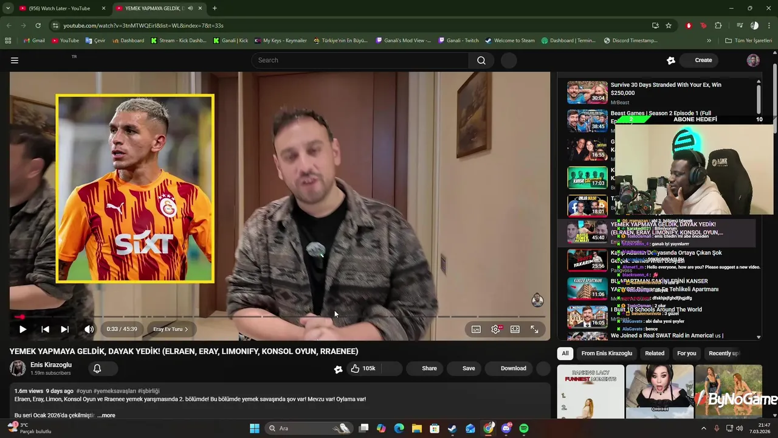Select the 'All' filter chip
The image size is (778, 438).
565,353
